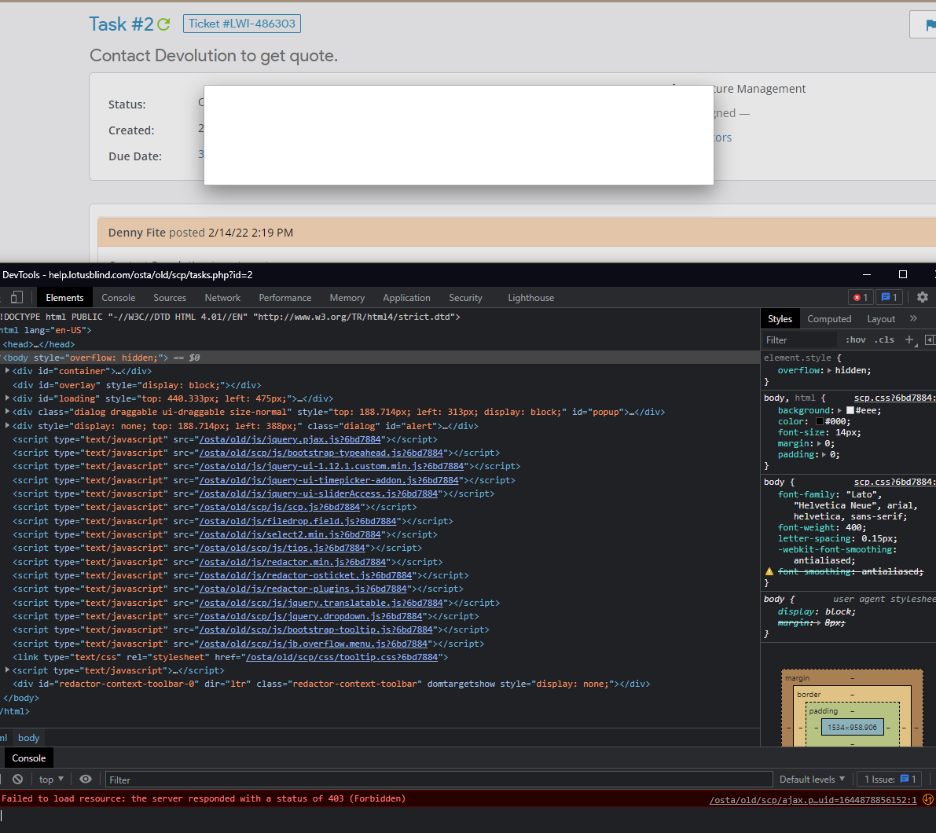Select the Computed pane tab

pos(829,318)
